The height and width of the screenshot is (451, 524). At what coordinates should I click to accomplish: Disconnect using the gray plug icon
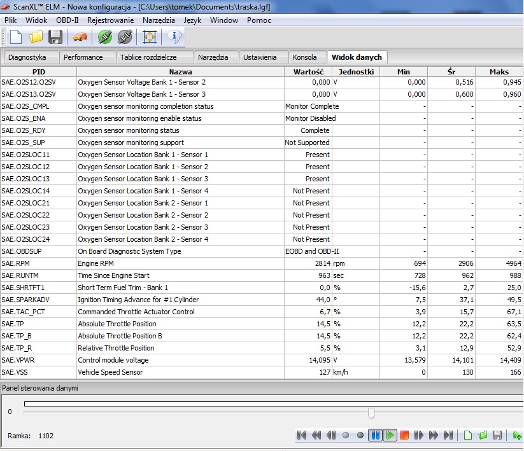tap(125, 37)
